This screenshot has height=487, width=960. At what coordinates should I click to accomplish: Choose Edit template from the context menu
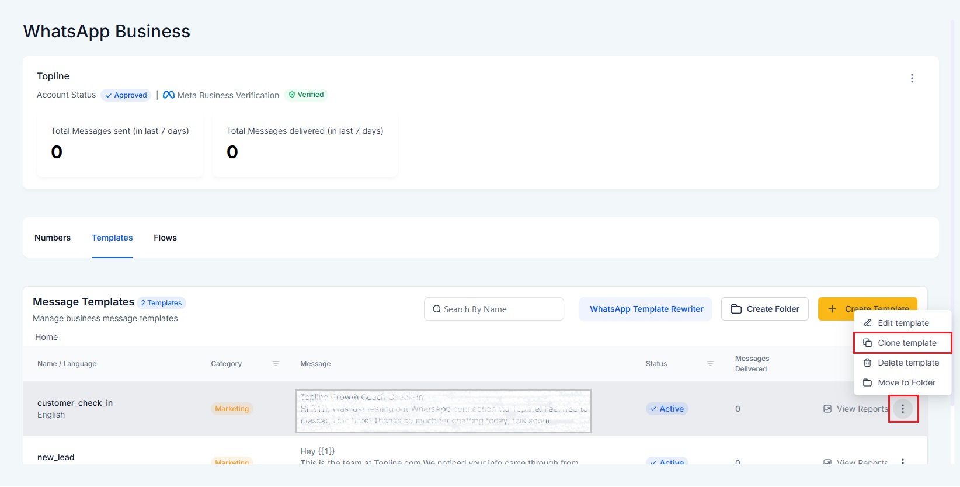pos(903,323)
